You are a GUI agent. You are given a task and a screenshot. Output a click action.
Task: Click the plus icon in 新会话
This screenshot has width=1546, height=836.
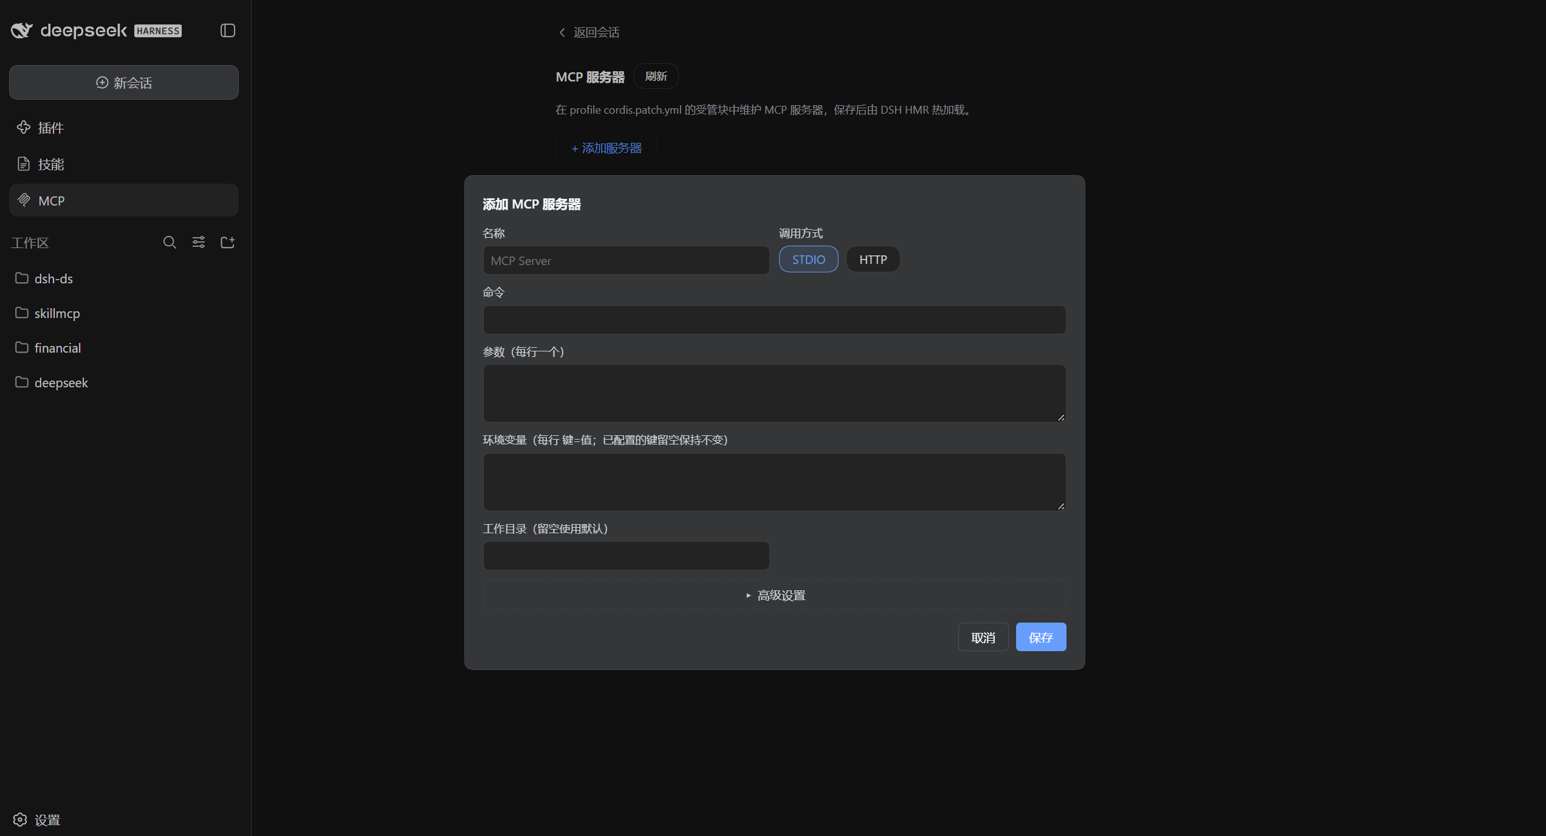(102, 83)
